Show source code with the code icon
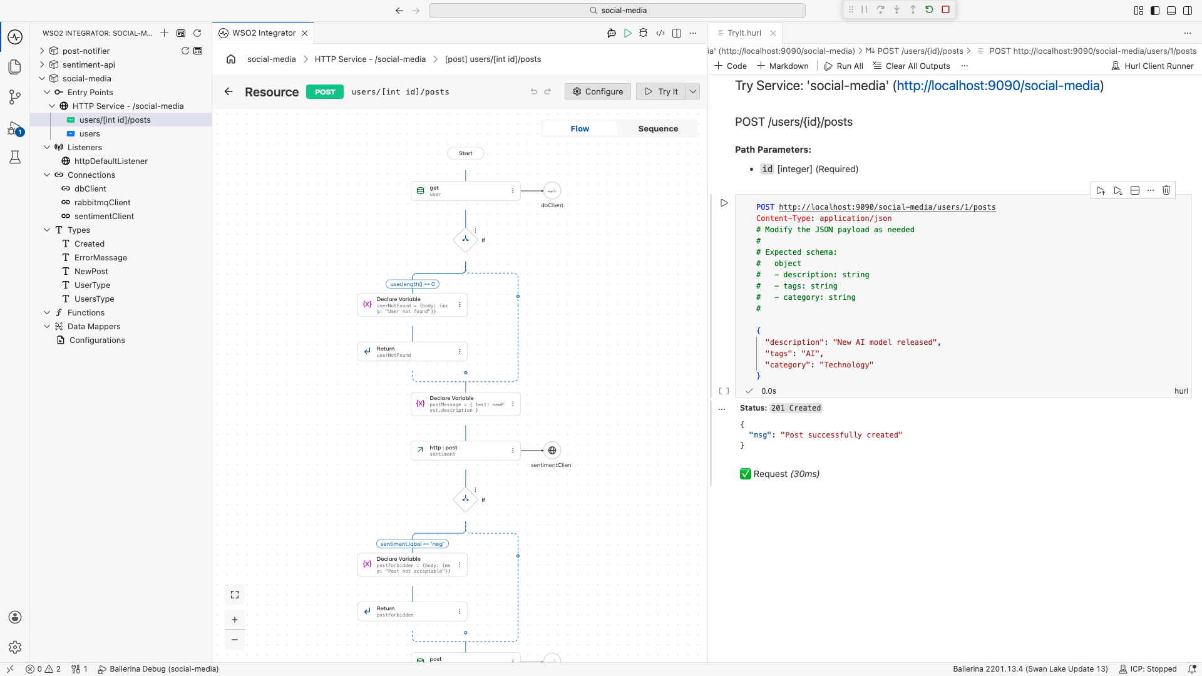Image resolution: width=1202 pixels, height=676 pixels. coord(660,33)
